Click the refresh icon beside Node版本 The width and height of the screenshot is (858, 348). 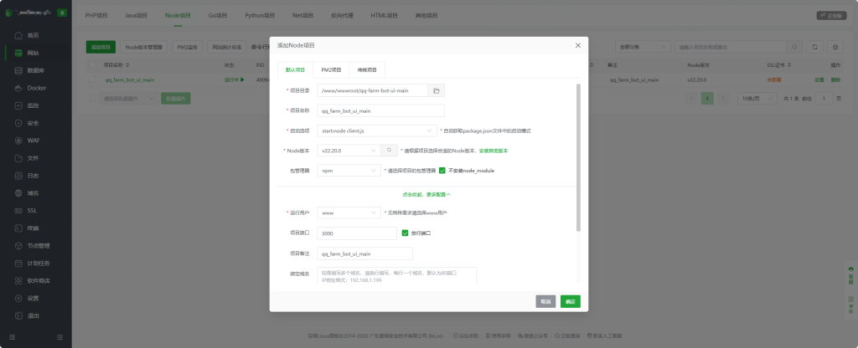[389, 151]
